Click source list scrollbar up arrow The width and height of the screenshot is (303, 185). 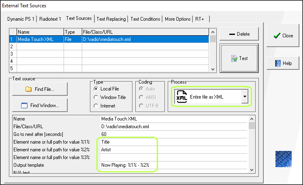(x=213, y=32)
